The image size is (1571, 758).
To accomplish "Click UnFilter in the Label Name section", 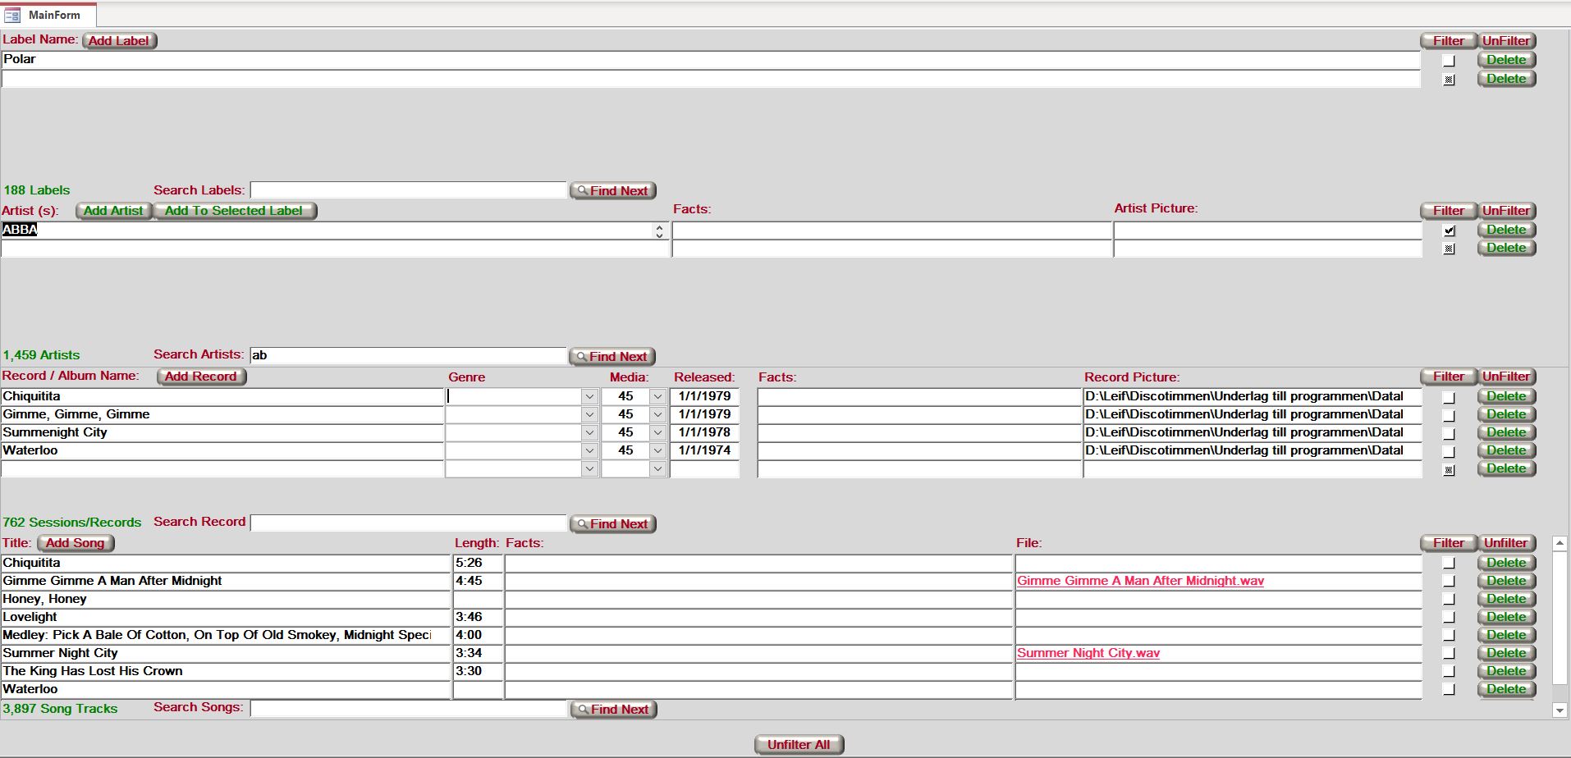I will [1506, 41].
